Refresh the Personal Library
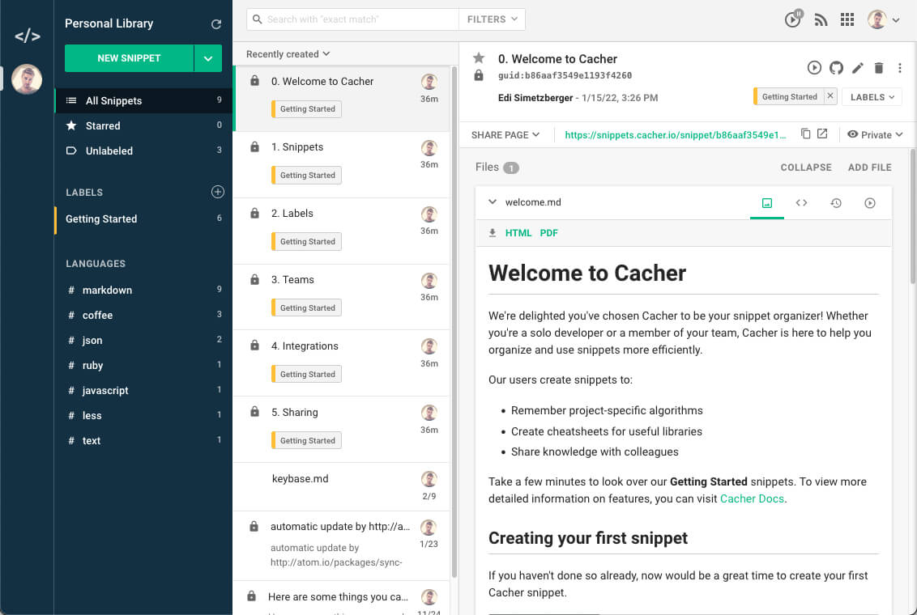The image size is (917, 615). pyautogui.click(x=215, y=24)
